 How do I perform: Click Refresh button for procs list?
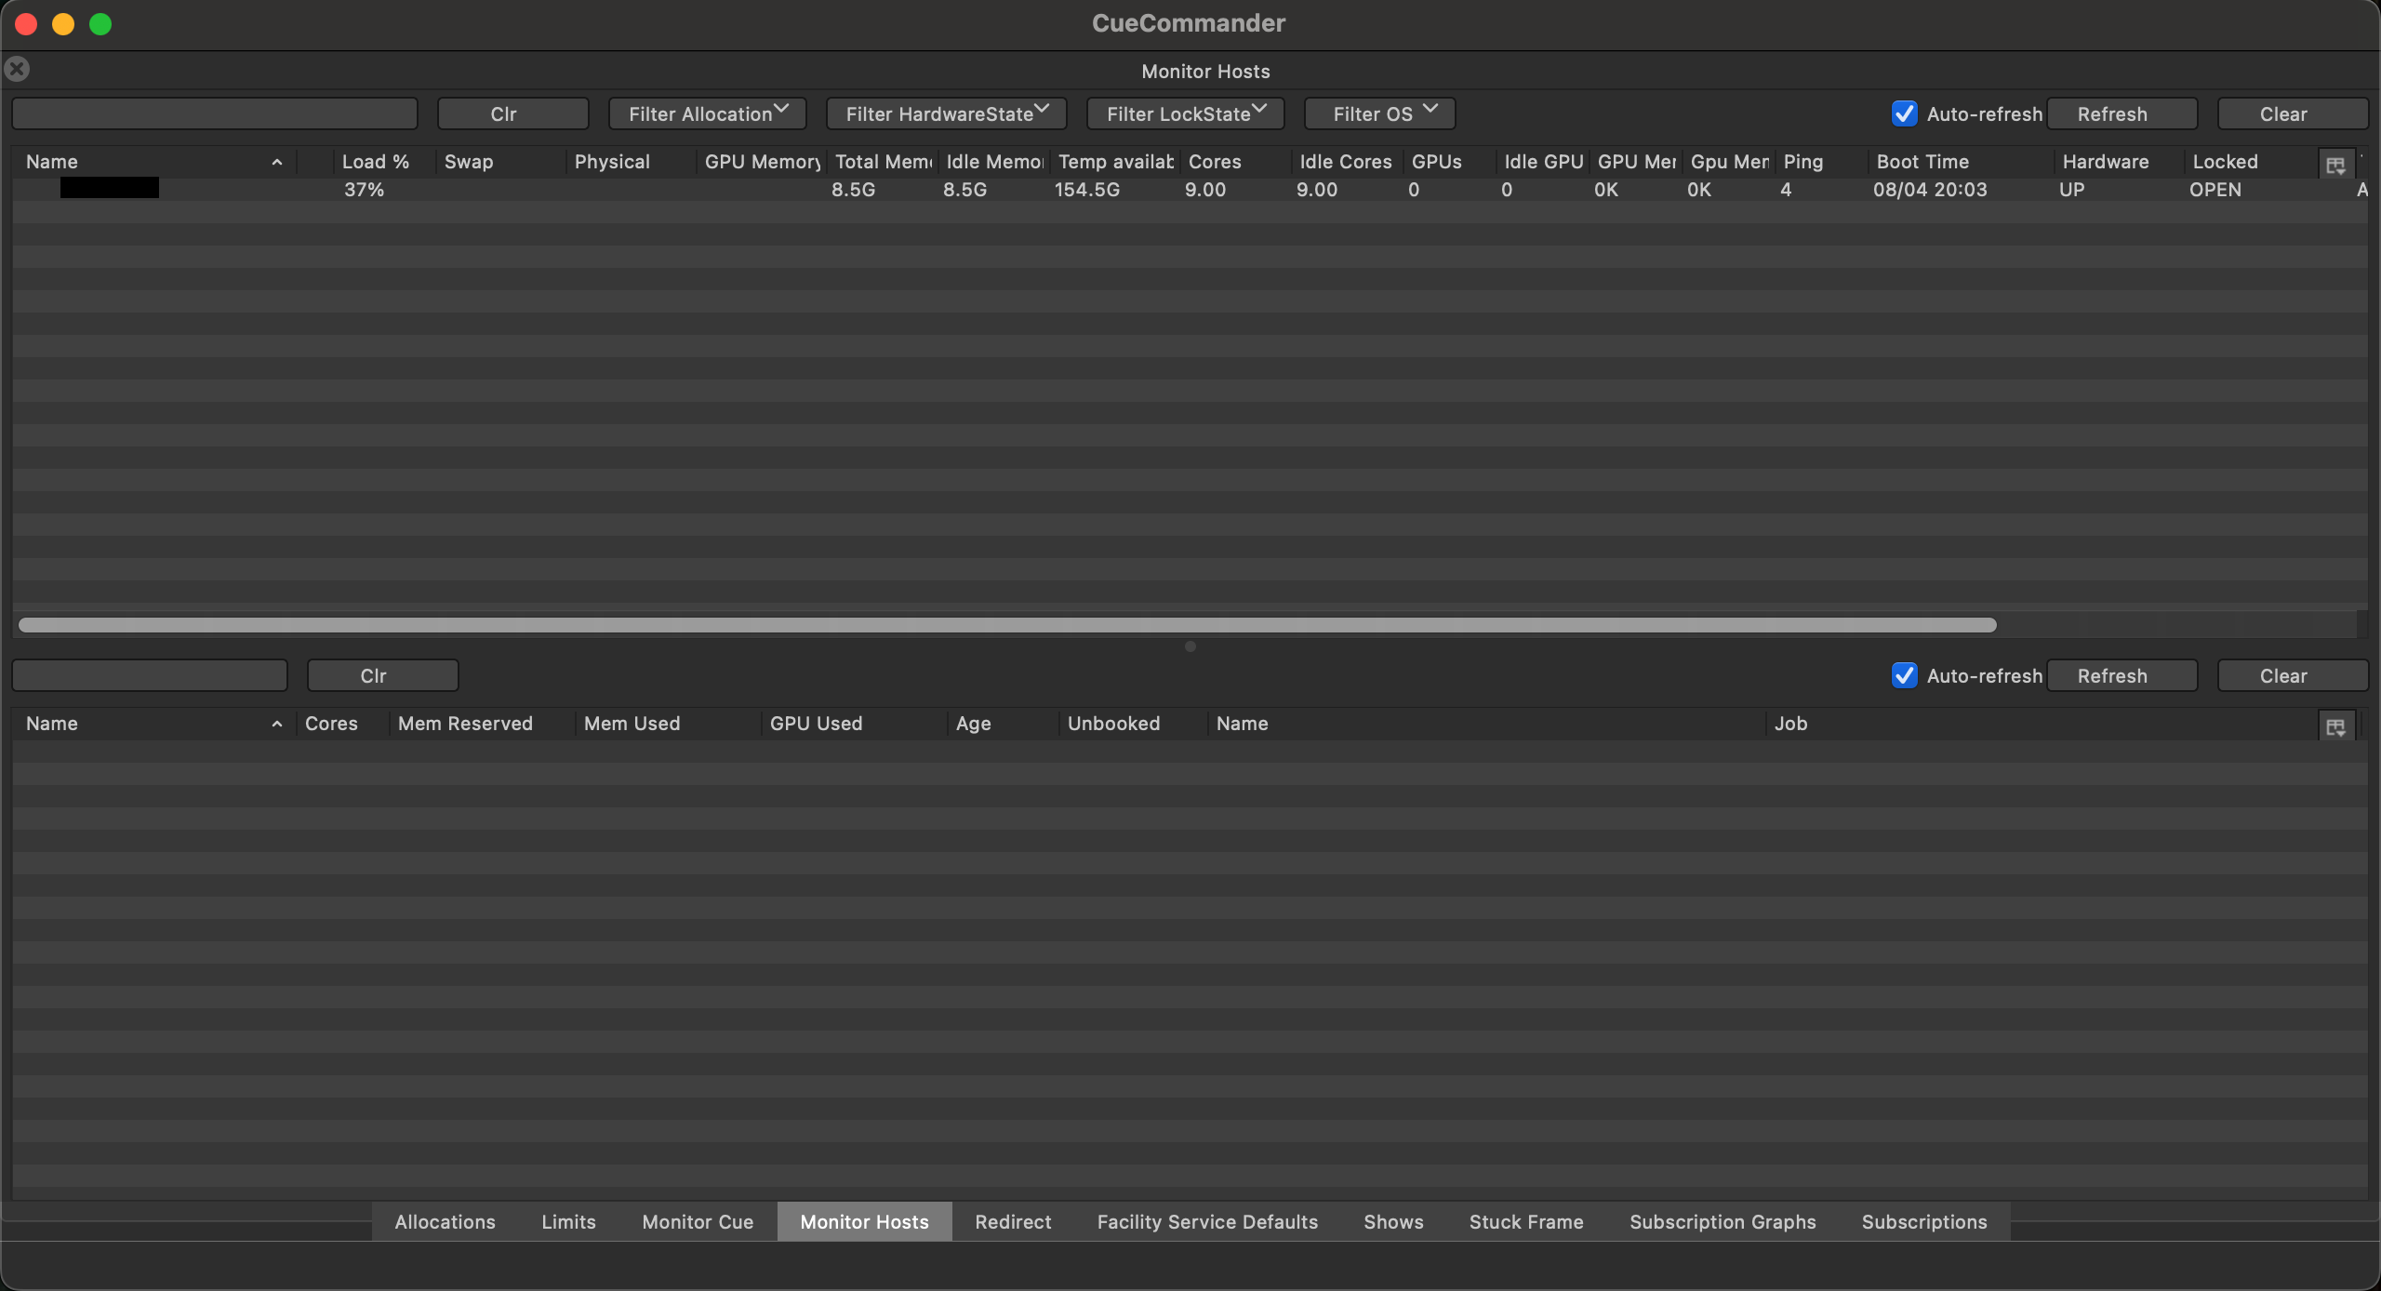point(2122,675)
